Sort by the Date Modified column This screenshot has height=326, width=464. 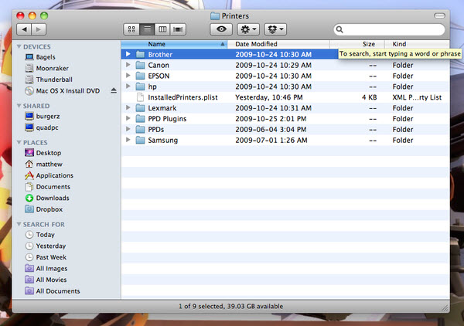click(278, 44)
